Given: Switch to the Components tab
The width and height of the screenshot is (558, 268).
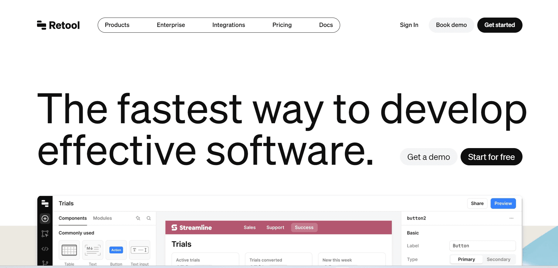Looking at the screenshot, I should click(73, 218).
